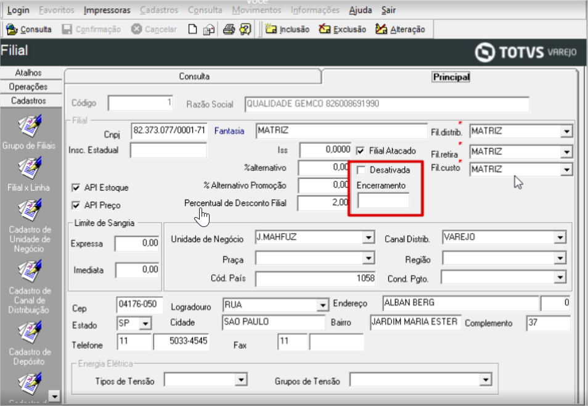Click the Fantasia label link
The height and width of the screenshot is (406, 588).
229,131
